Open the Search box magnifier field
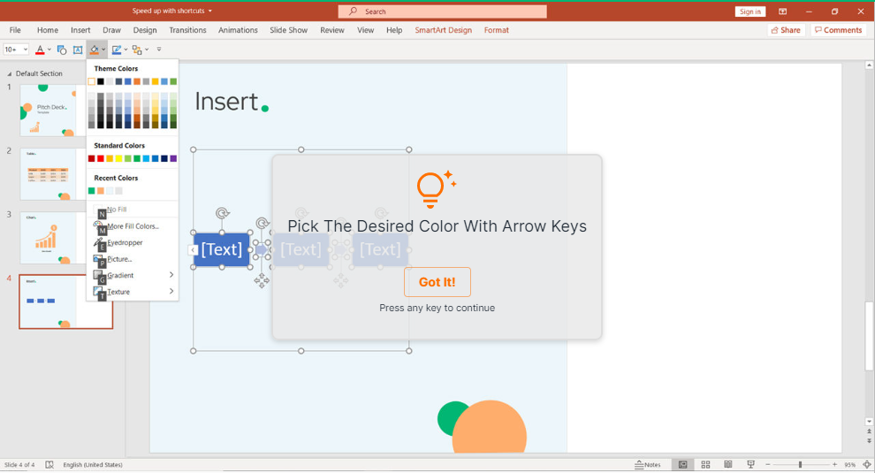 point(442,11)
